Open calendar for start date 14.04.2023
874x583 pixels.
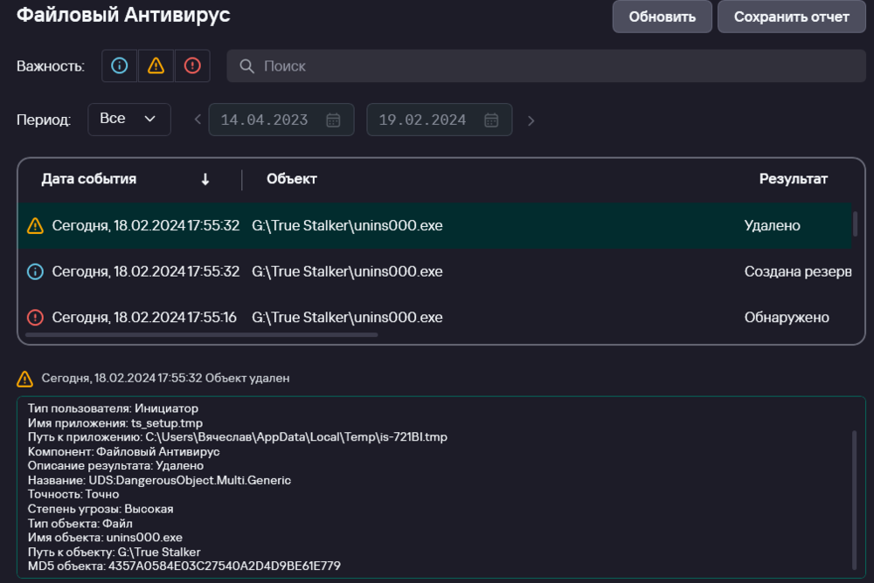(333, 120)
